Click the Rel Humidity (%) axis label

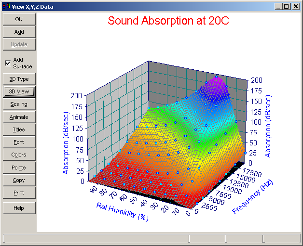click(x=123, y=212)
